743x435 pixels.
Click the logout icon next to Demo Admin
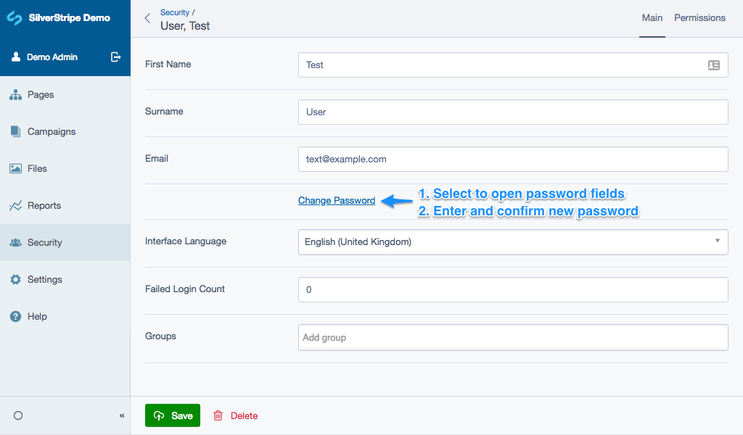tap(116, 57)
